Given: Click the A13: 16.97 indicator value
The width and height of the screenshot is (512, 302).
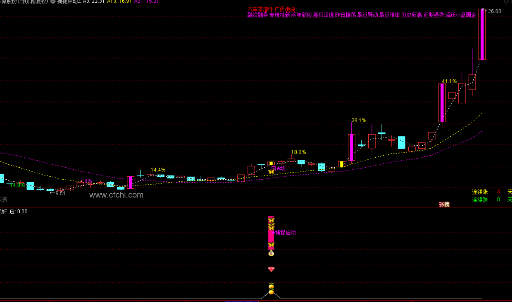Looking at the screenshot, I should (x=120, y=2).
